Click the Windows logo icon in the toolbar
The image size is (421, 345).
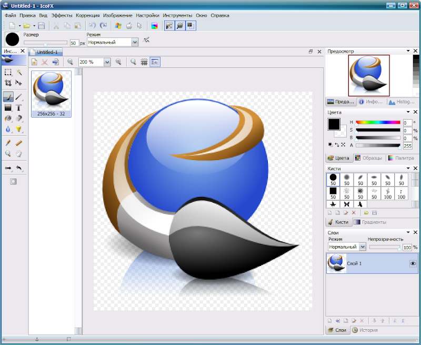pos(118,26)
